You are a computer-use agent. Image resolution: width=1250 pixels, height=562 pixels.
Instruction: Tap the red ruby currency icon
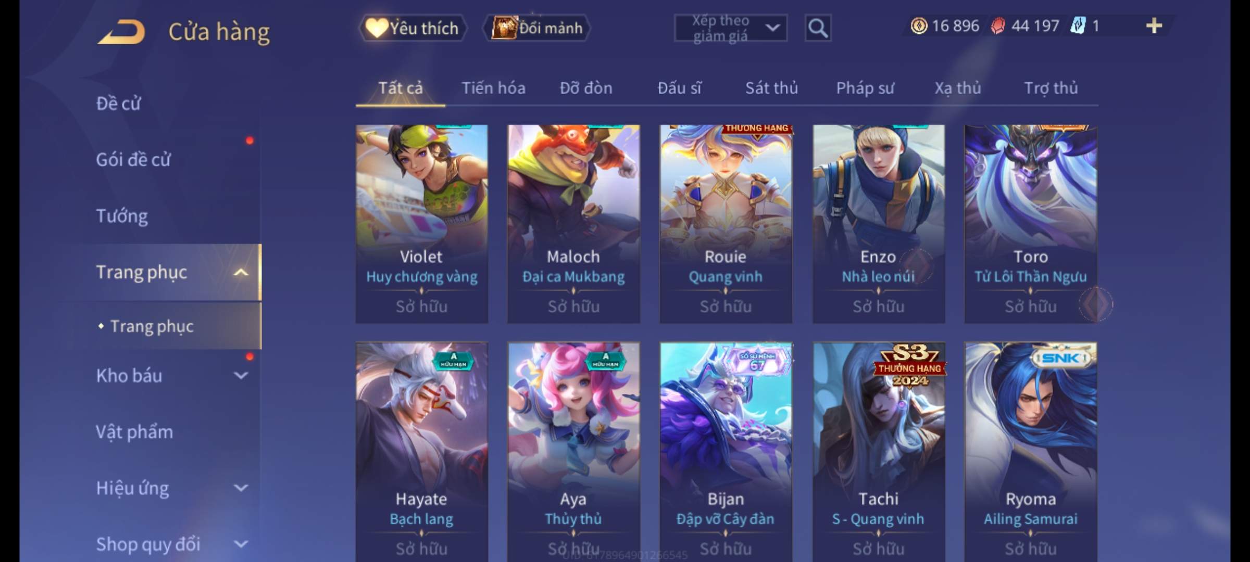[x=997, y=25]
